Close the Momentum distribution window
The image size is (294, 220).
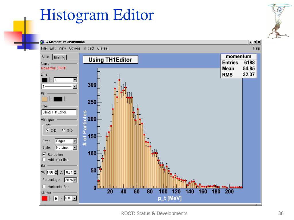(x=259, y=42)
